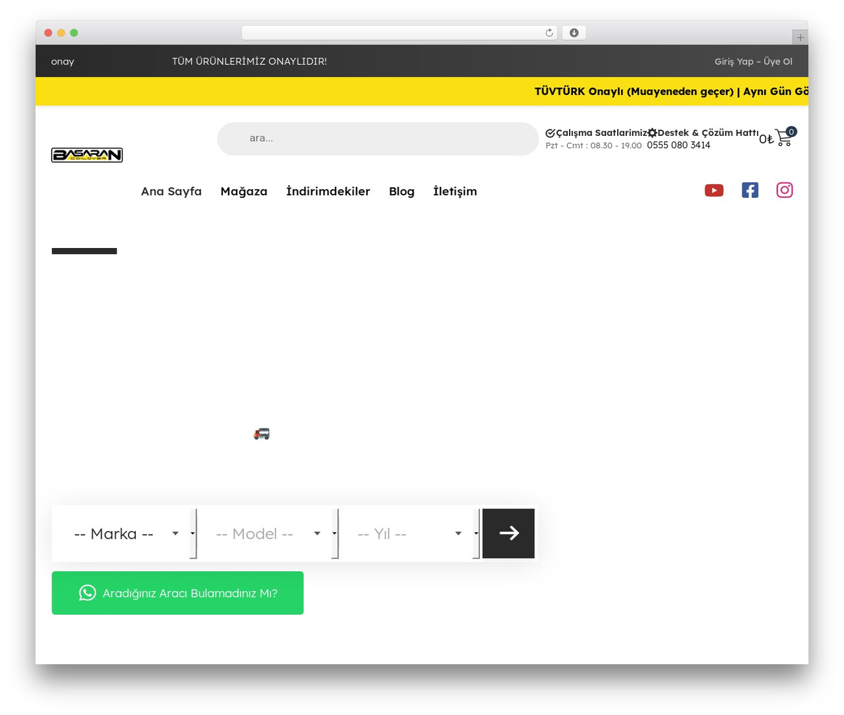Image resolution: width=844 pixels, height=715 pixels.
Task: Click the 0₺ cart total
Action: [x=766, y=139]
